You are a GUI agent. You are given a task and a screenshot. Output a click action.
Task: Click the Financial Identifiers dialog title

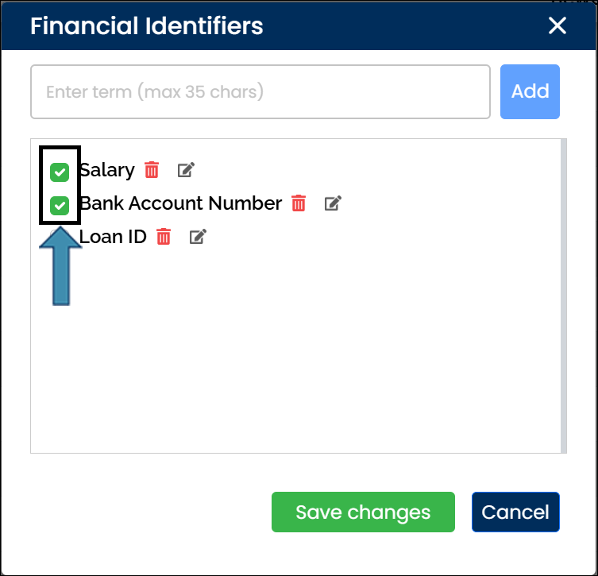(147, 26)
